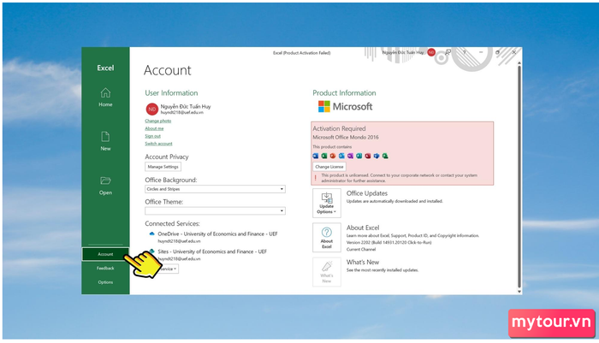Click the OneDrive cloud icon

click(151, 234)
